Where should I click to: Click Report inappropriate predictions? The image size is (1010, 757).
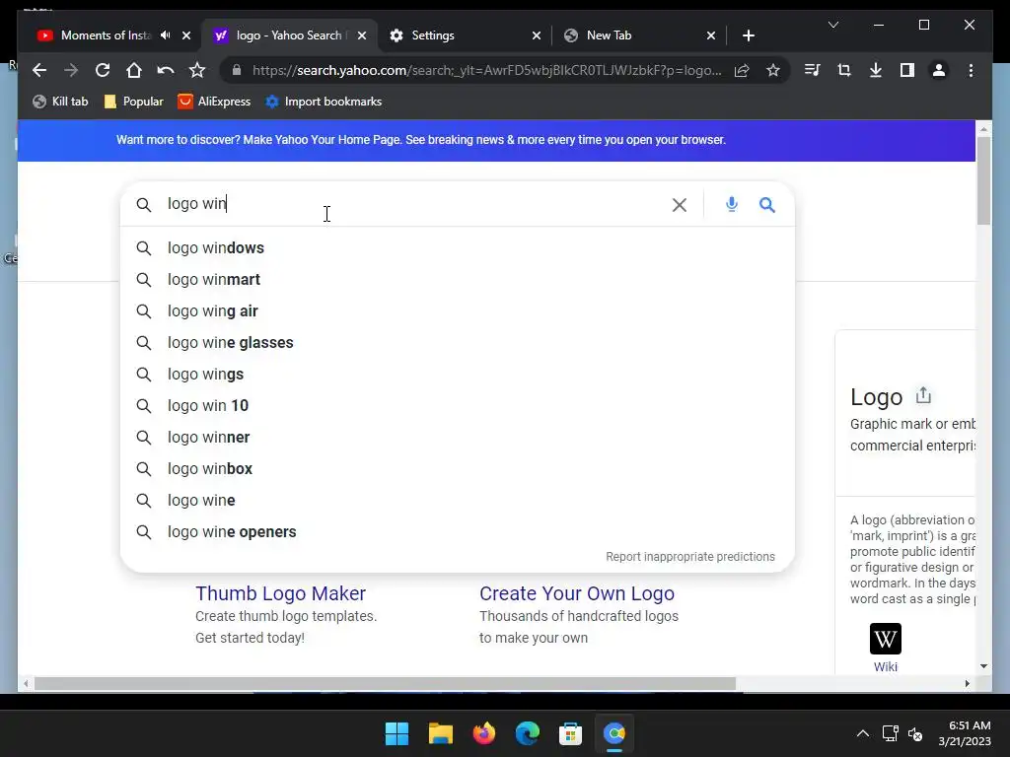tap(689, 556)
